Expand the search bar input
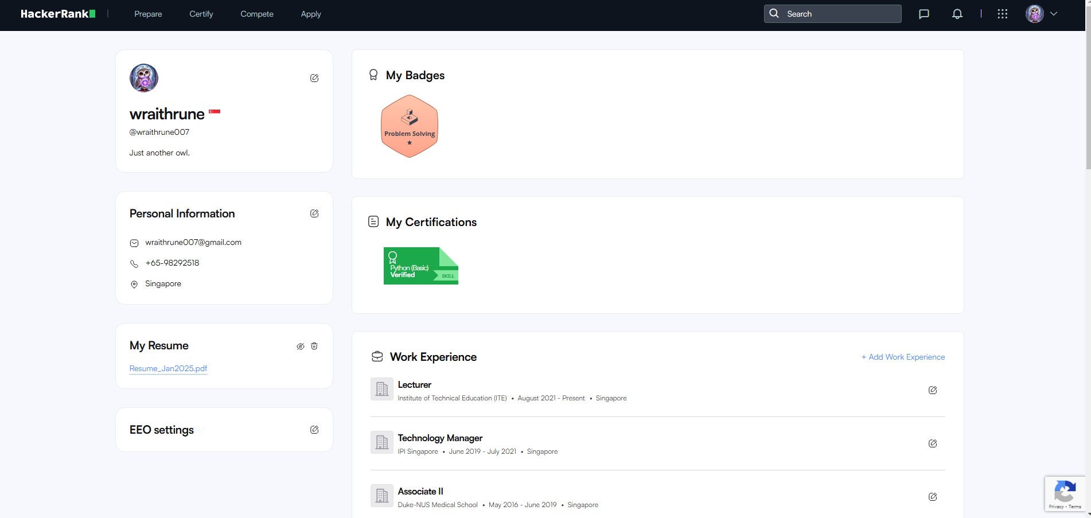Screen dimensions: 1091x518 [x=832, y=13]
